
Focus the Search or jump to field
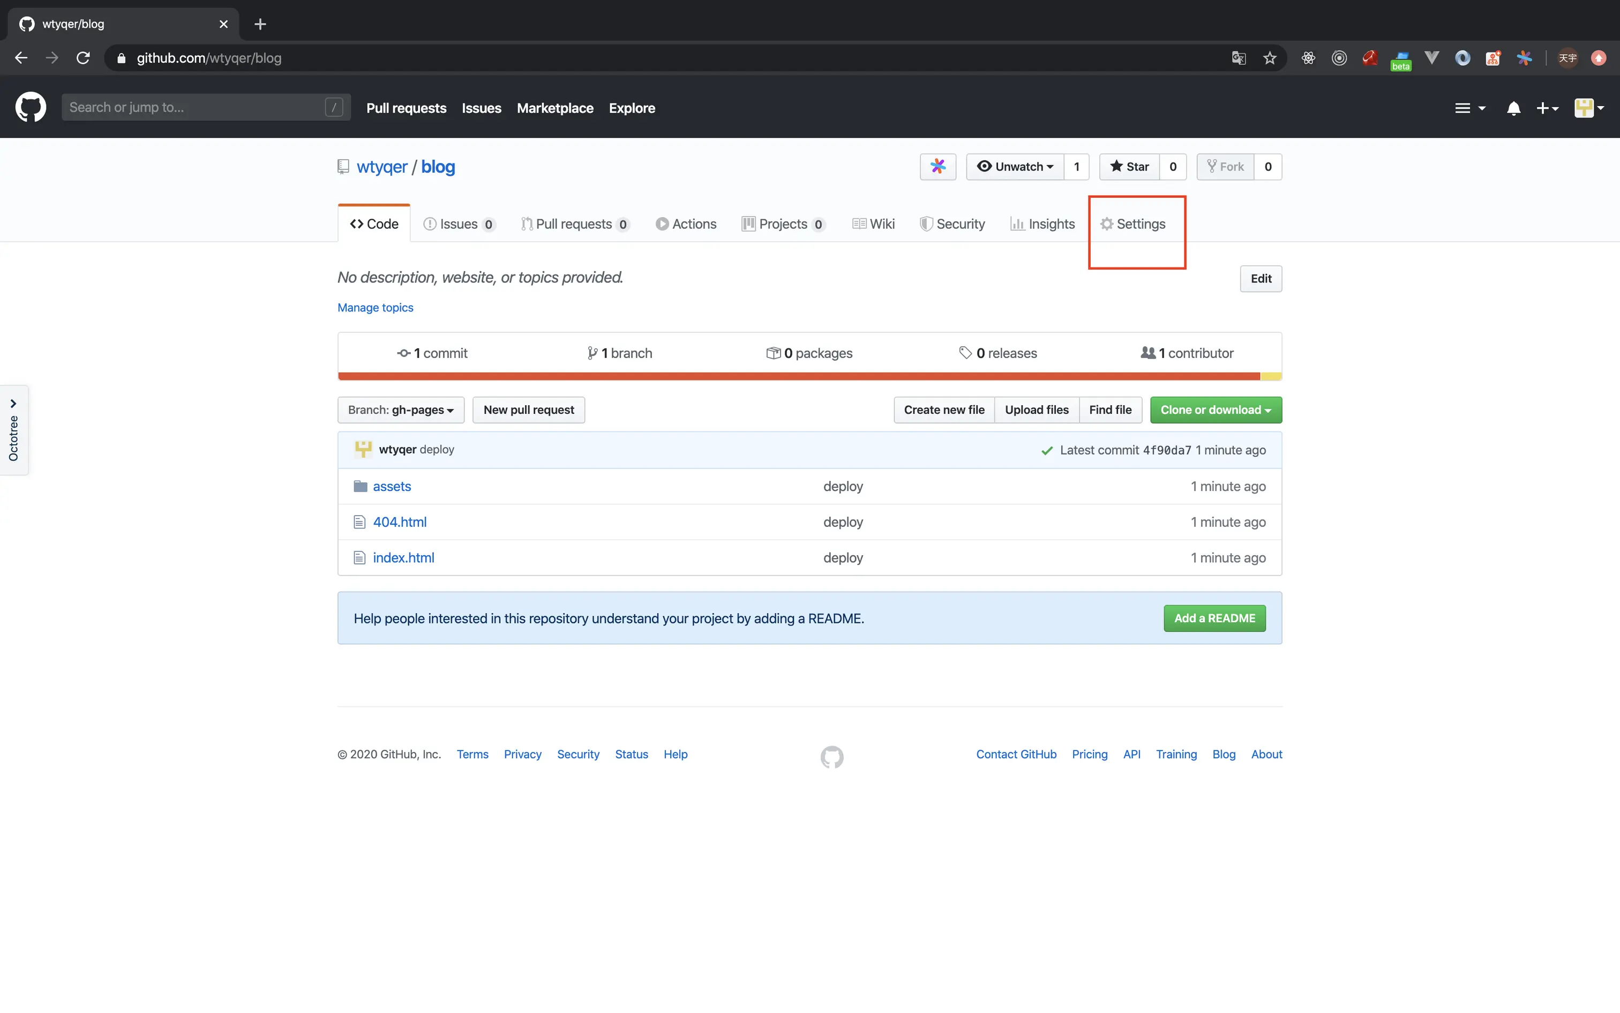[194, 107]
